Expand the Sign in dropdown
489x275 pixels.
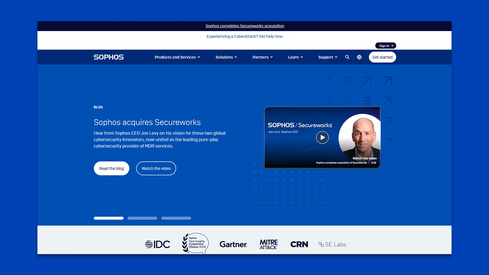point(385,46)
